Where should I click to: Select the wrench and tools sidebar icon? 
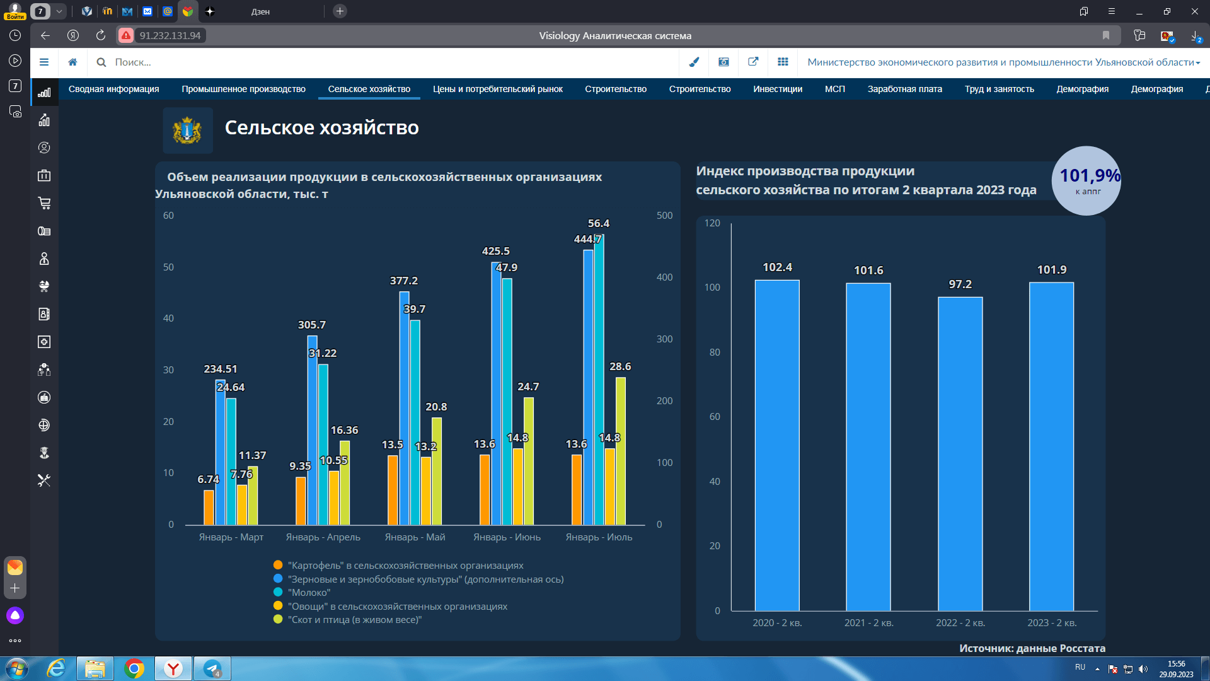click(x=44, y=480)
